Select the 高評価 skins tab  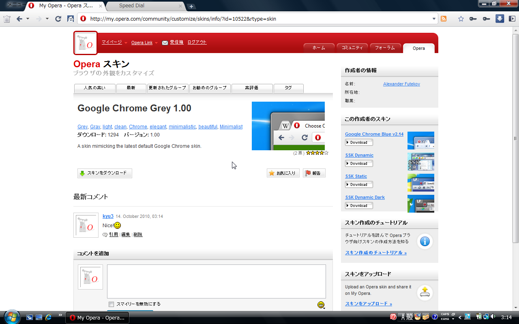click(x=252, y=88)
